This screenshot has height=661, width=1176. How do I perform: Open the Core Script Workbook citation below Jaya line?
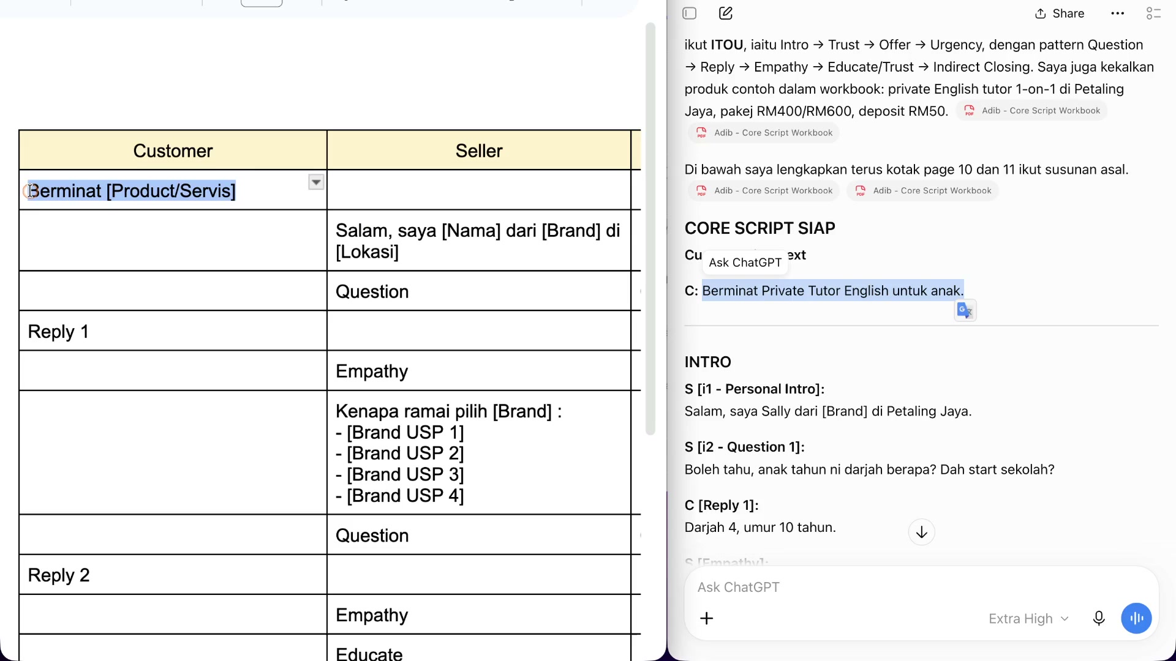(764, 133)
